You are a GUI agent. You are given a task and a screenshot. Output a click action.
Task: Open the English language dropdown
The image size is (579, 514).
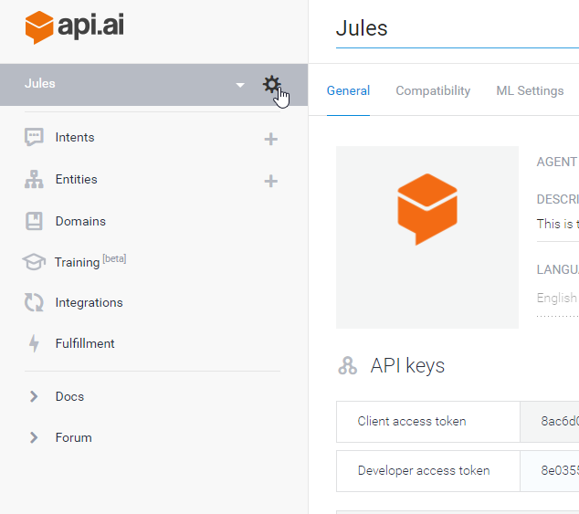558,299
